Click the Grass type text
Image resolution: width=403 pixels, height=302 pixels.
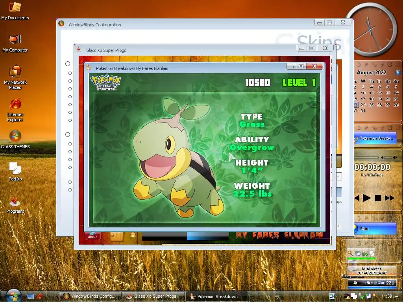coord(251,124)
